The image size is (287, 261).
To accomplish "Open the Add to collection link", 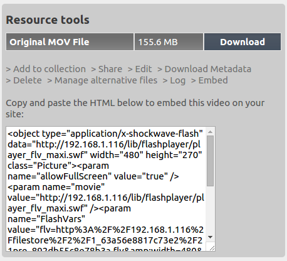I will (46, 69).
